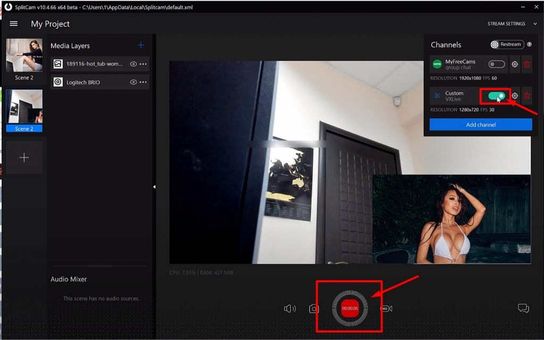
Task: Click the Restream button
Action: [x=507, y=45]
